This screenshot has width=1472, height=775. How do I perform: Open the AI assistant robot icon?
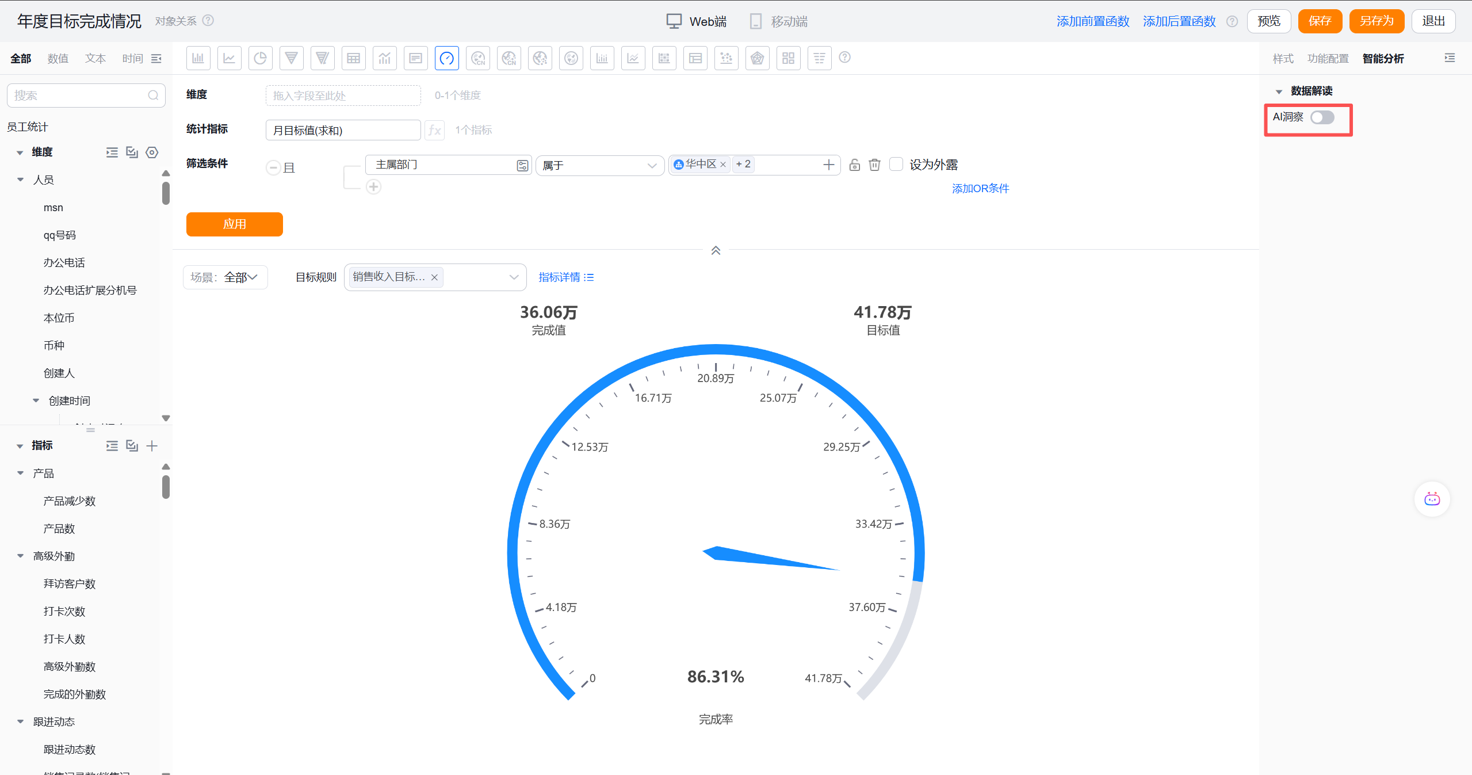(x=1432, y=499)
